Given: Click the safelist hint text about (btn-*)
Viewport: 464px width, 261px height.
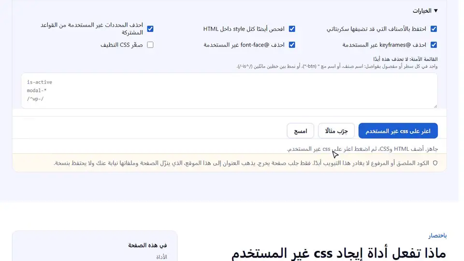Looking at the screenshot, I should pyautogui.click(x=337, y=67).
